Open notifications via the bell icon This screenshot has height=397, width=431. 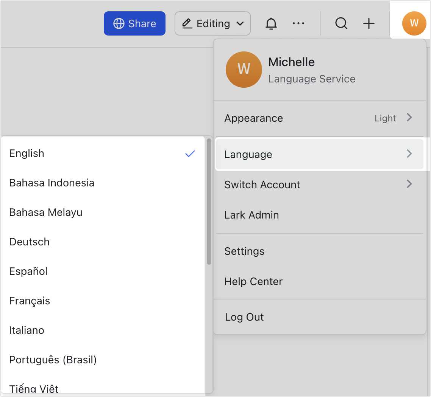[x=271, y=23]
